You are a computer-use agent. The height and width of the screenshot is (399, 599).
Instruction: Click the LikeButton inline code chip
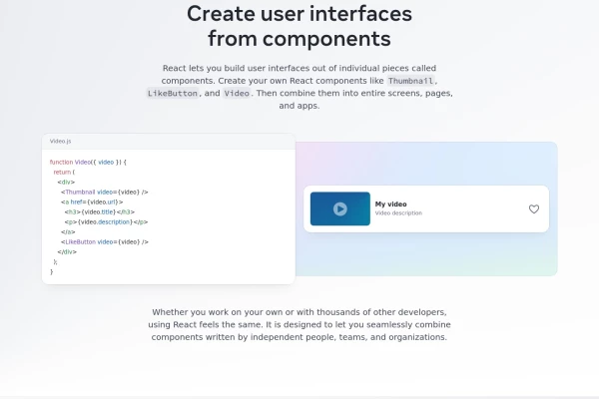coord(173,93)
